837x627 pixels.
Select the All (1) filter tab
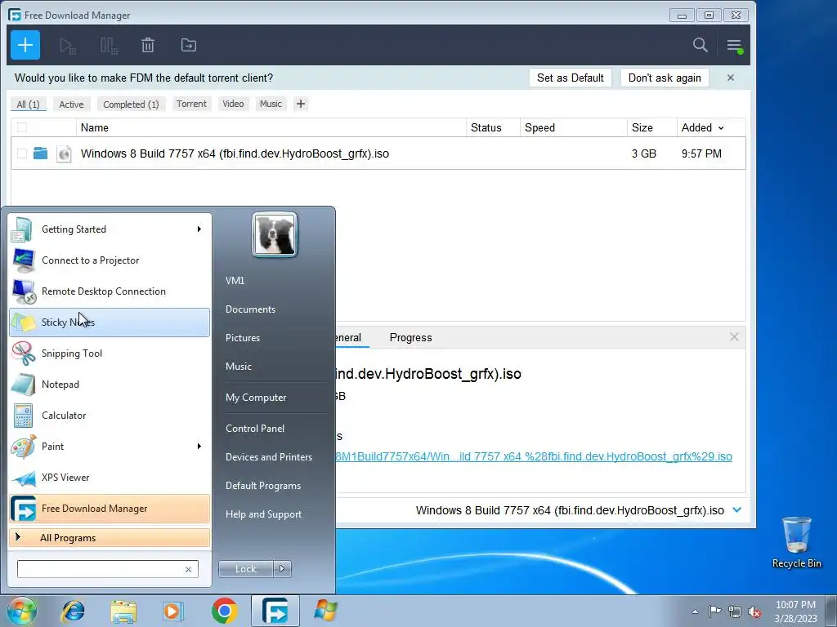[29, 104]
